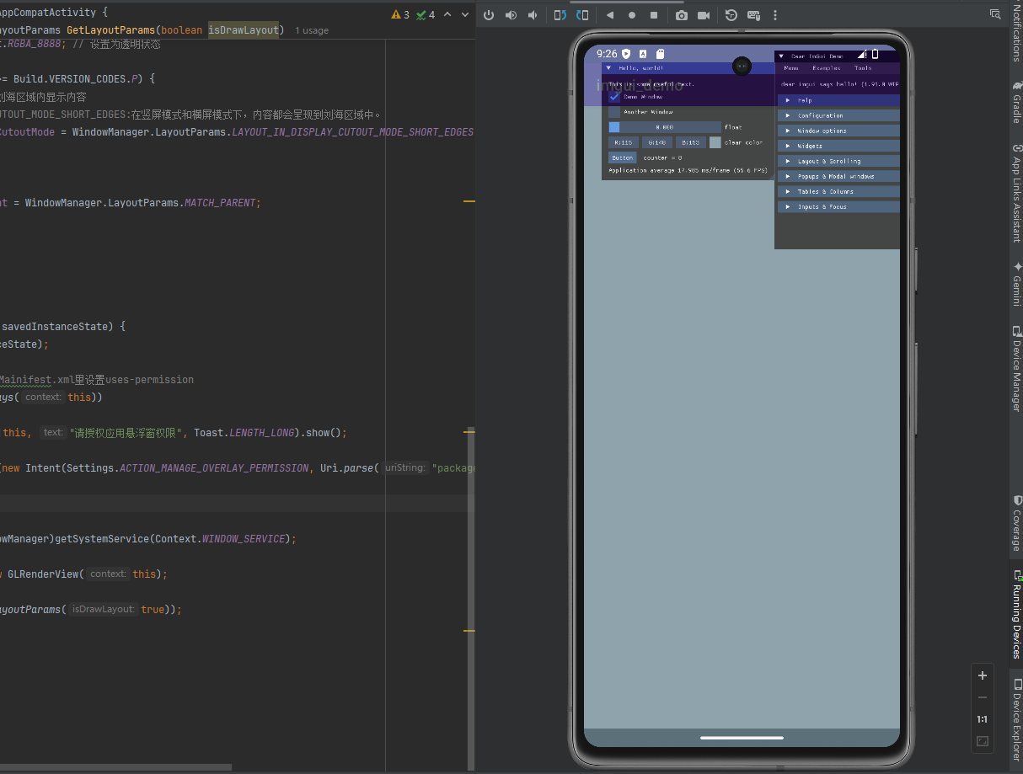1023x774 pixels.
Task: Open the Examples menu in ImGui Demo
Action: (826, 68)
